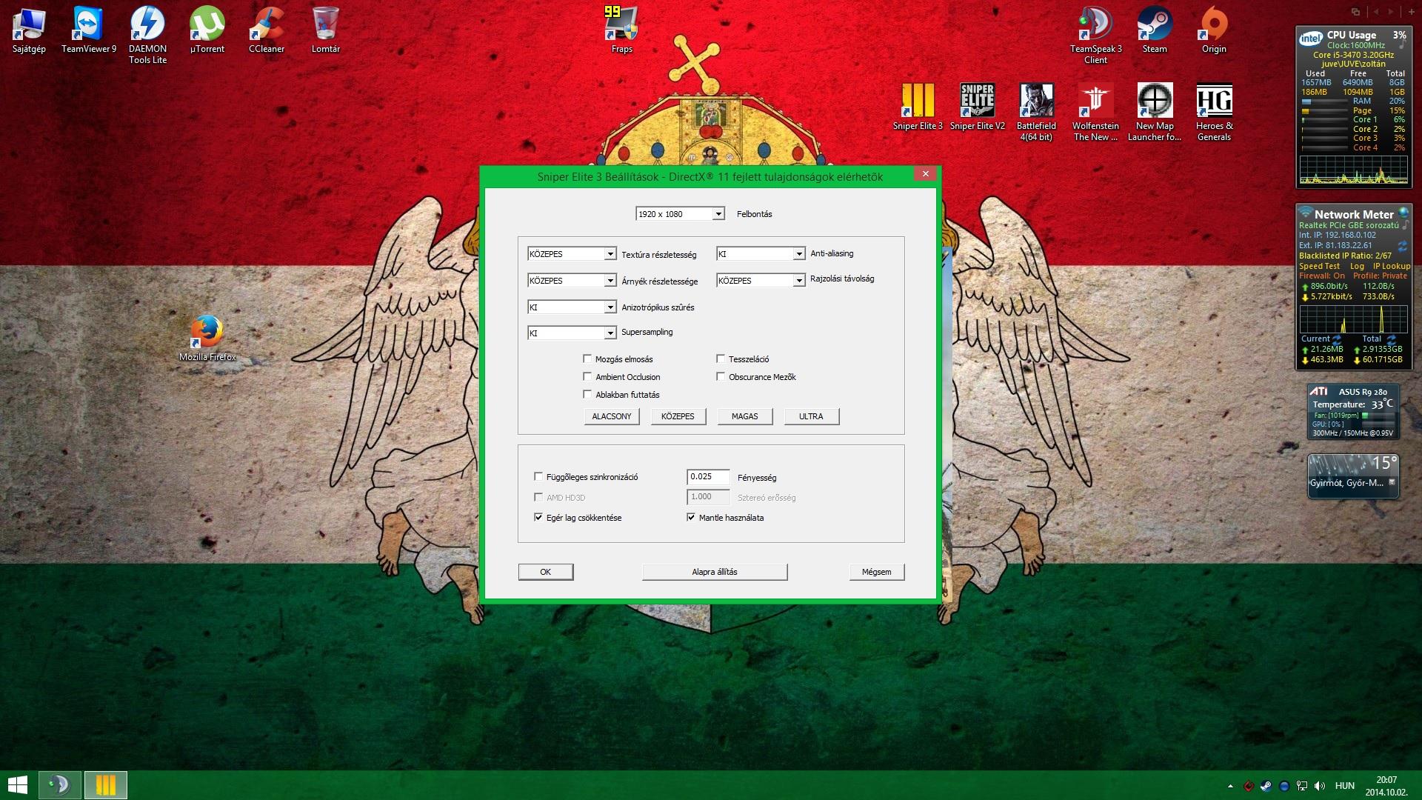Launch Sniper Elite V2 shortcut
The height and width of the screenshot is (800, 1422).
point(978,107)
